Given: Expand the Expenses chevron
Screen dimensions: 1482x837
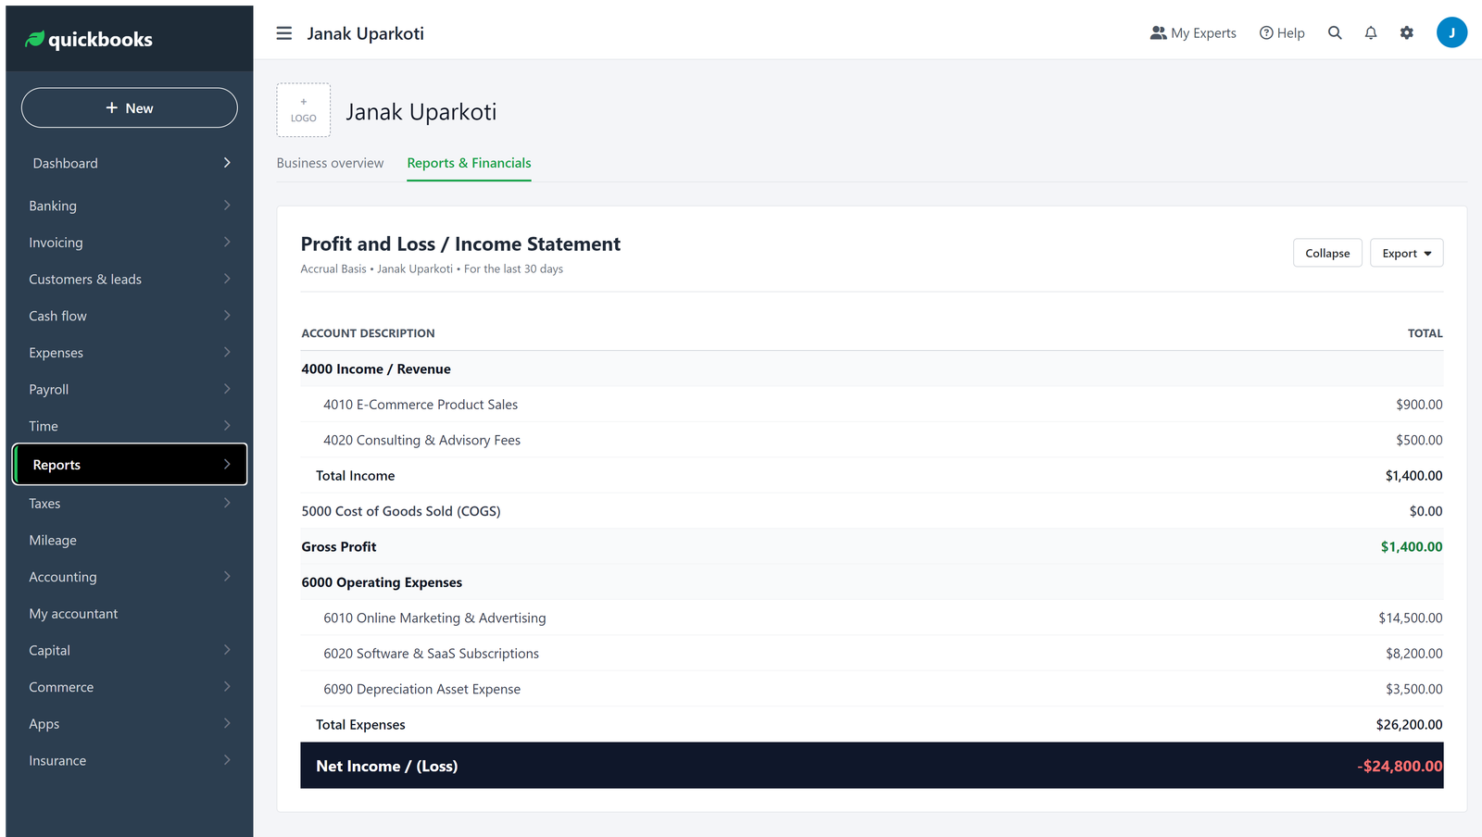Looking at the screenshot, I should (227, 353).
